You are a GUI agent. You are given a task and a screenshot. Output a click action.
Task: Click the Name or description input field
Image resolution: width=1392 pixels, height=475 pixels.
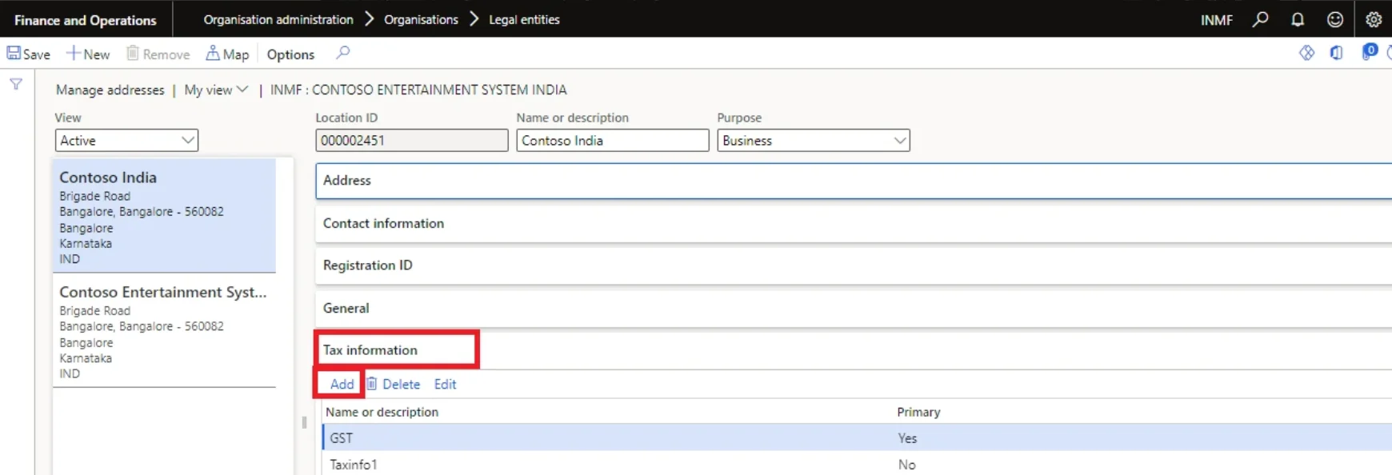[612, 140]
